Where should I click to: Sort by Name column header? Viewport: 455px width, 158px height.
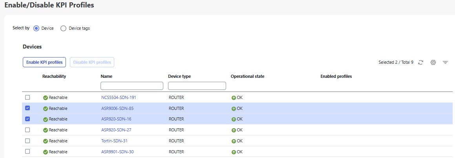point(106,77)
